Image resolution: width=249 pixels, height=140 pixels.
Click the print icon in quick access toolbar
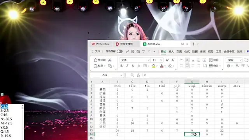pos(133,51)
